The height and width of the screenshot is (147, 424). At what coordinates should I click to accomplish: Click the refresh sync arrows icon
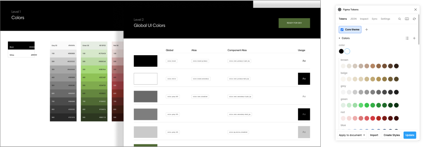click(414, 19)
